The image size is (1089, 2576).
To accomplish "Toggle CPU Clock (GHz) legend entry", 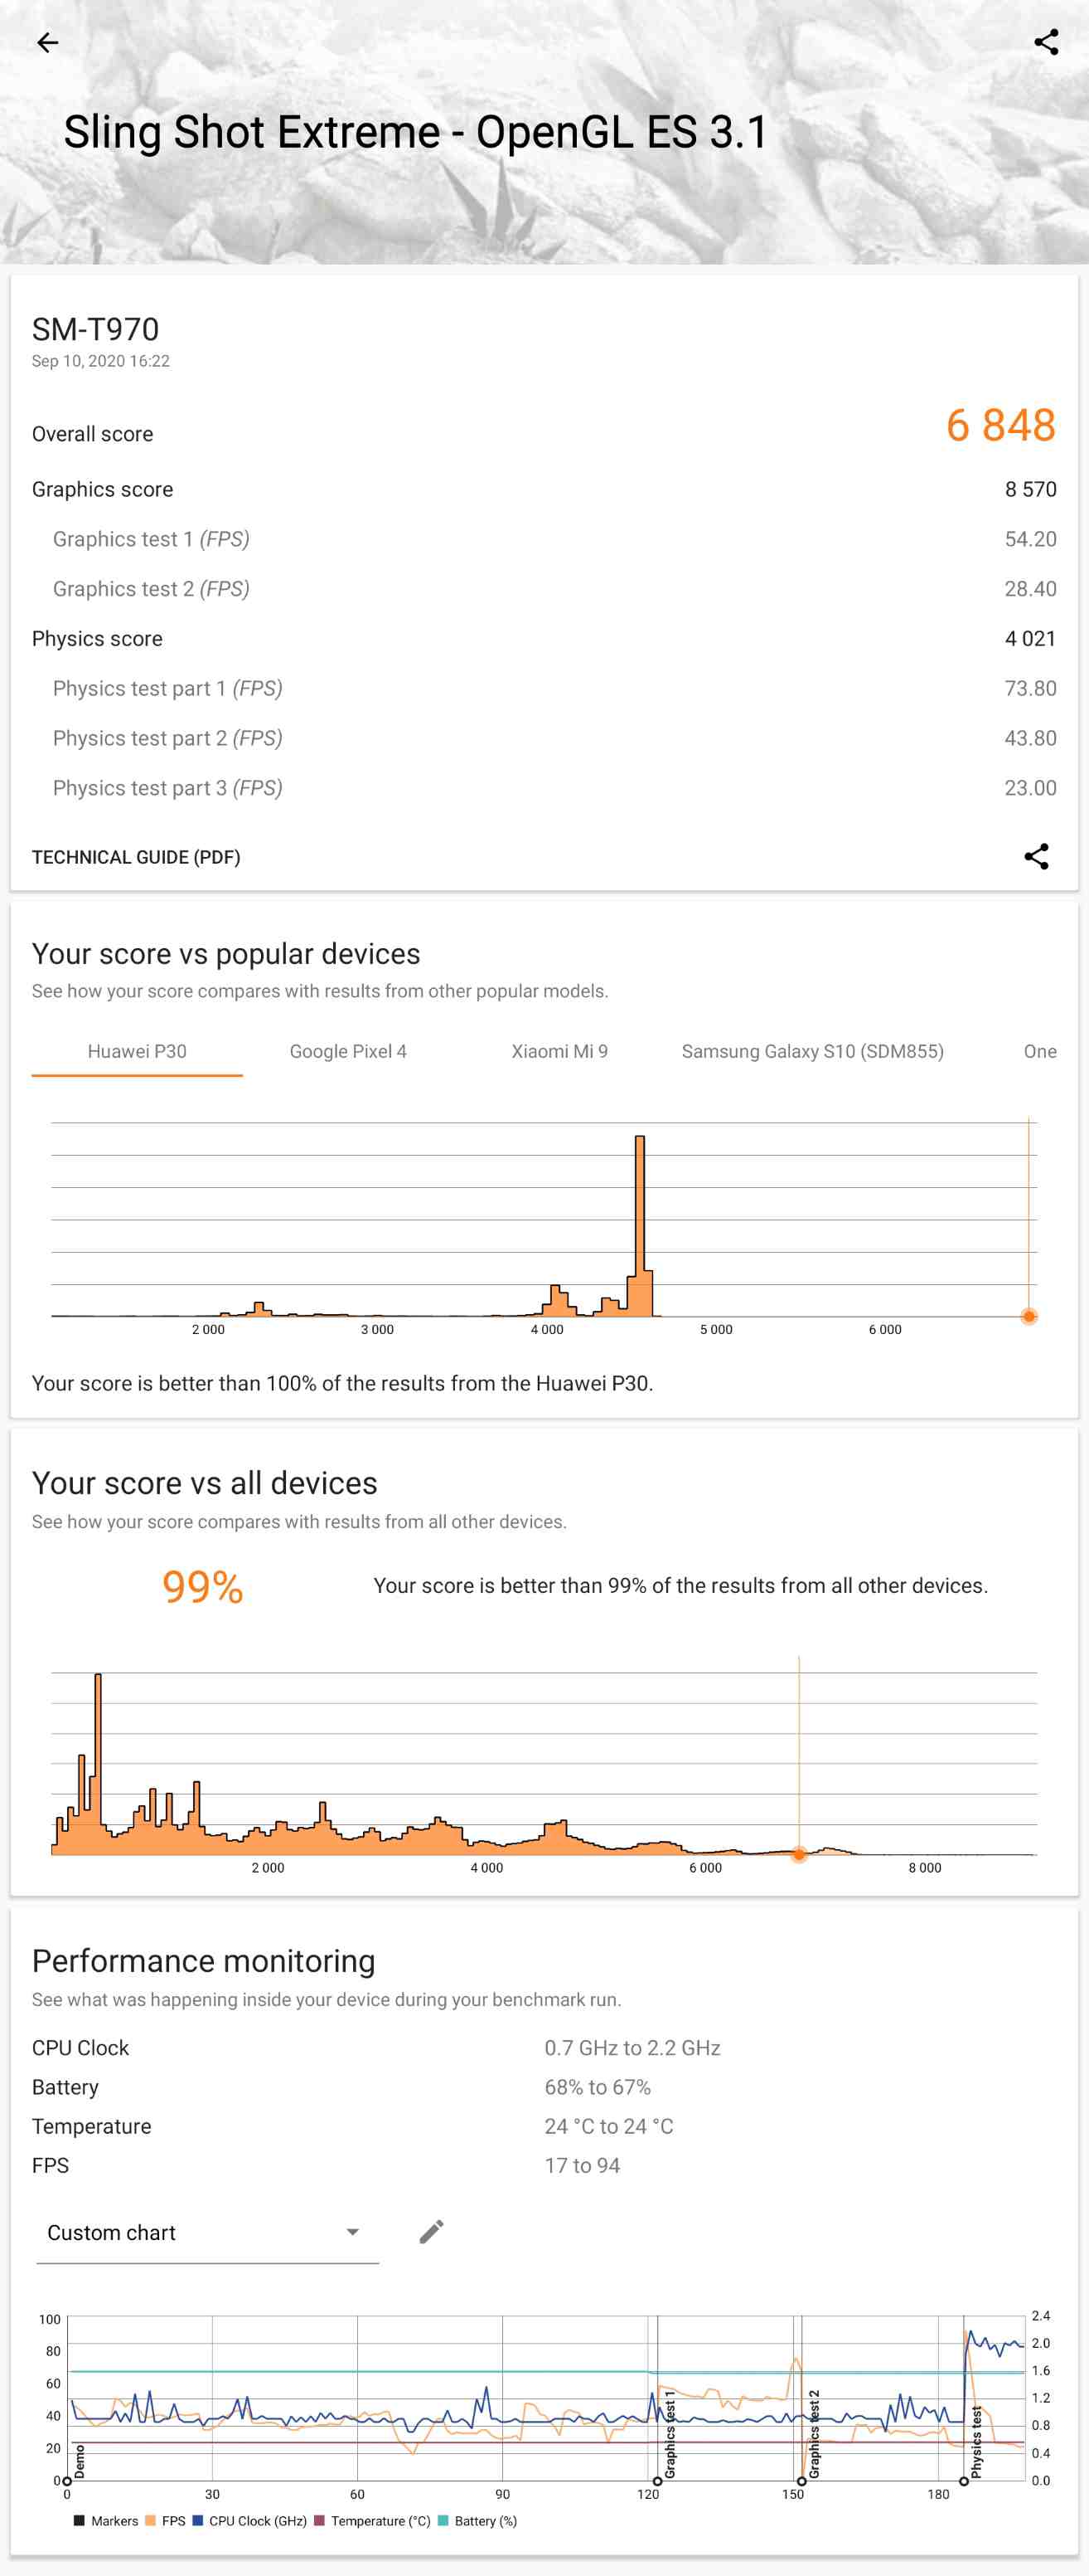I will (249, 2520).
